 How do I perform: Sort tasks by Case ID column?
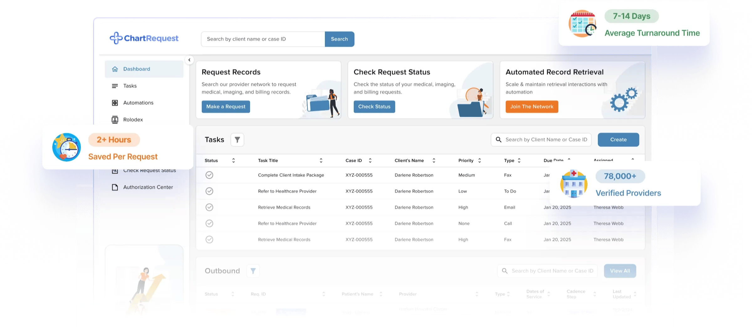[x=370, y=161]
